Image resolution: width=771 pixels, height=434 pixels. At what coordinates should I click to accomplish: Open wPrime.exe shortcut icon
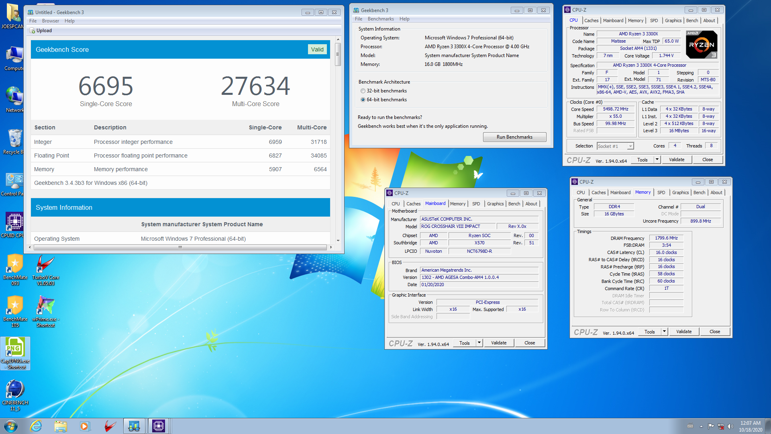[45, 311]
